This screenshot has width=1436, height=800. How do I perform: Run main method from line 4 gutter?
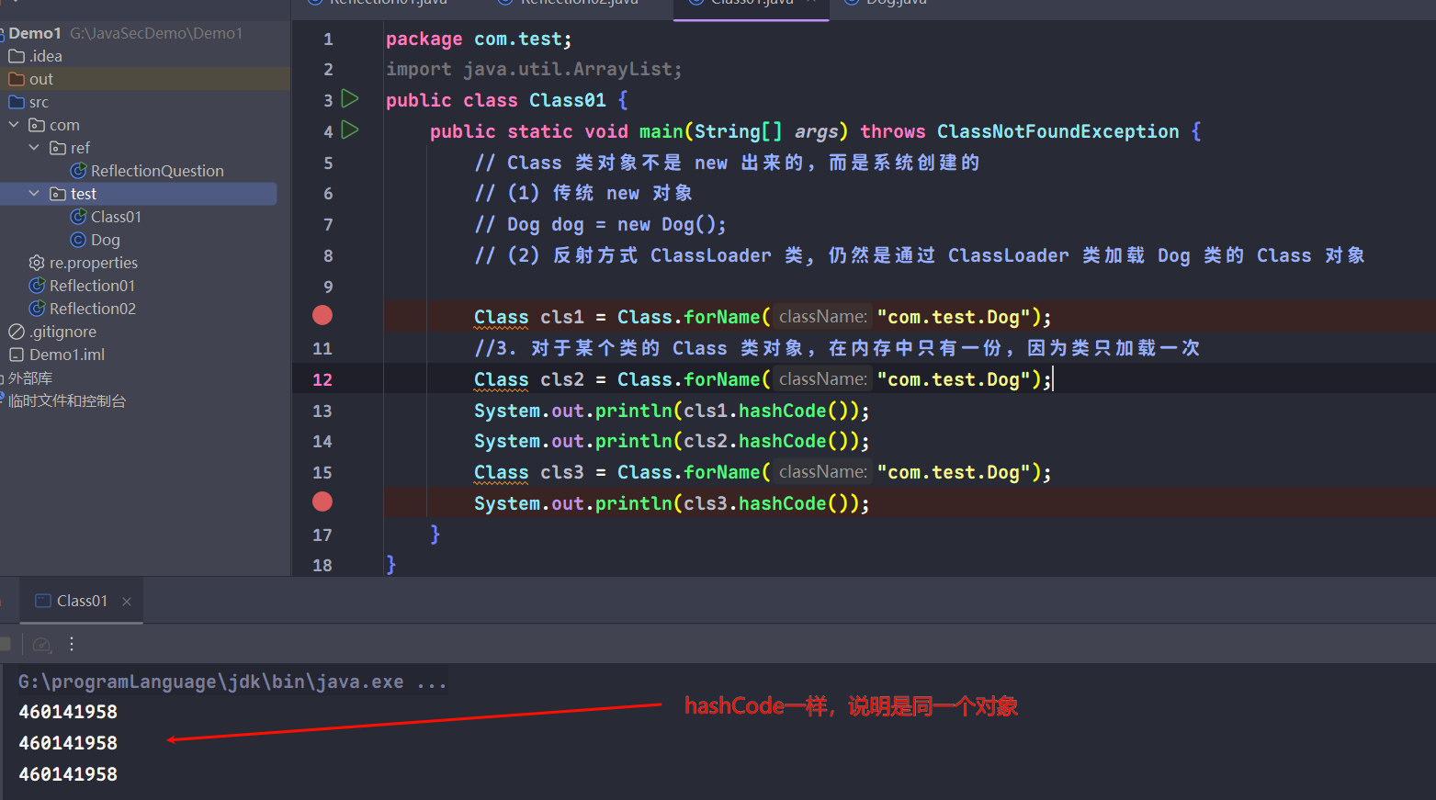349,130
